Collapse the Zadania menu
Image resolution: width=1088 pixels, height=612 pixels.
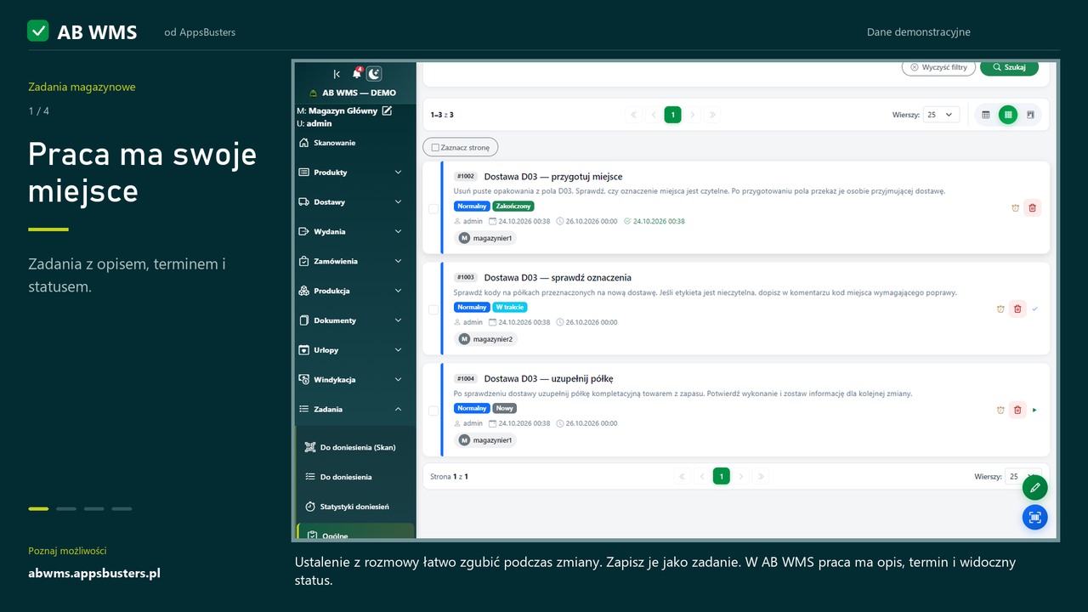tap(354, 409)
